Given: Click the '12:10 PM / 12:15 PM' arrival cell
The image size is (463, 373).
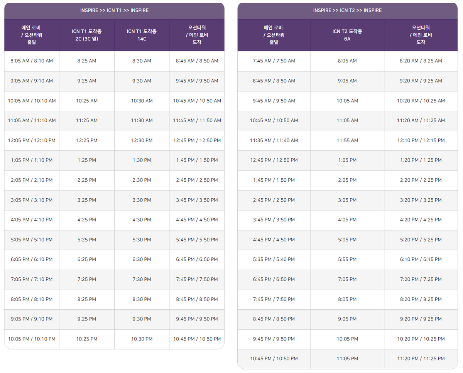Looking at the screenshot, I should point(421,140).
